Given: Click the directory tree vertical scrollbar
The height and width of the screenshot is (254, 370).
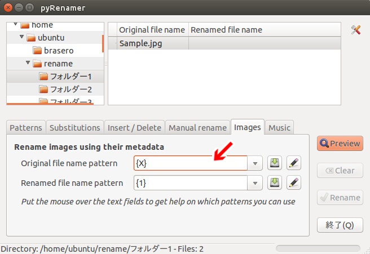Looking at the screenshot, I should point(103,43).
